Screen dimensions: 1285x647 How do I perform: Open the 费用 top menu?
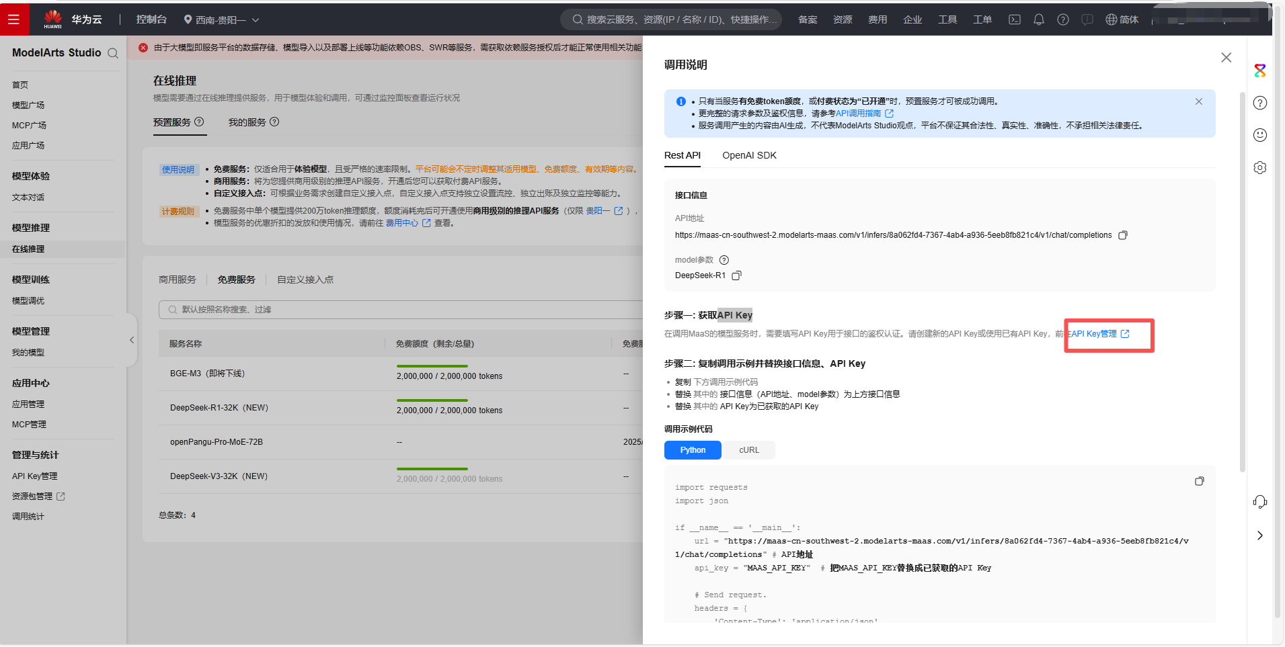(x=878, y=19)
